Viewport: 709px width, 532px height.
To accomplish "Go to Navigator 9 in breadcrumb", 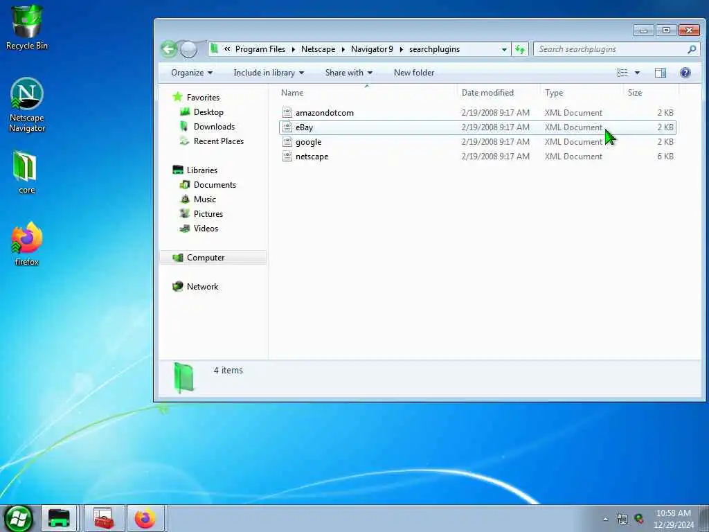I will pos(372,49).
